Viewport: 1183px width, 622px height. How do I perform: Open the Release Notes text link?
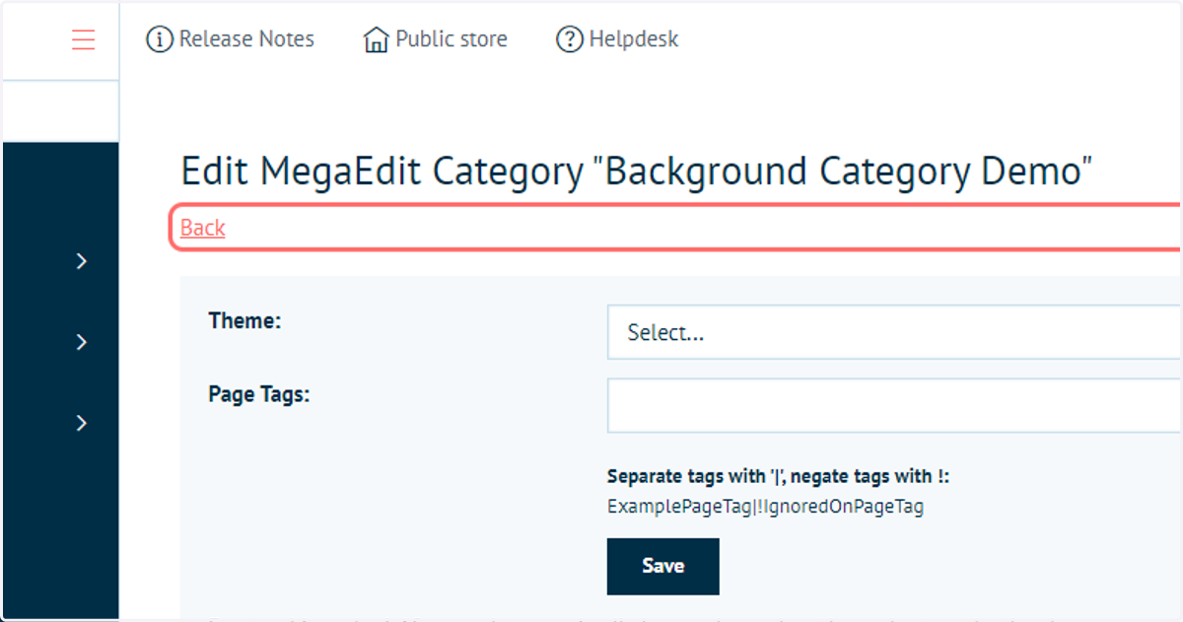coord(246,39)
